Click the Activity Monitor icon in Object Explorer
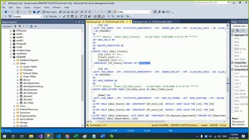 (35, 26)
